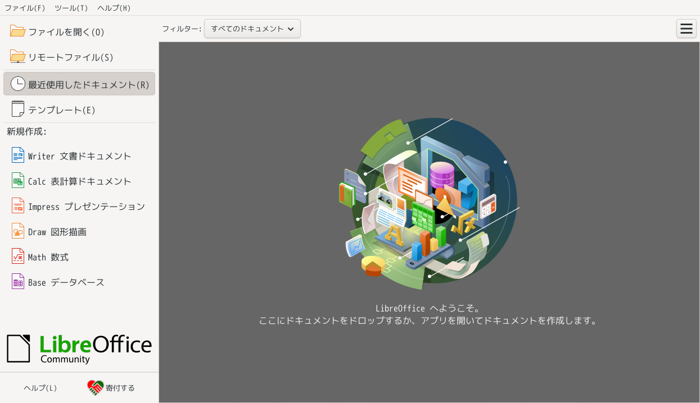Expand the すべてのドキュメント filter dropdown
Image resolution: width=700 pixels, height=403 pixels.
[x=252, y=29]
